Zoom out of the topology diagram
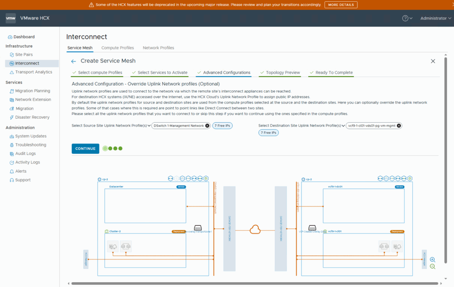Viewport: 454px width, 287px height. 432,267
